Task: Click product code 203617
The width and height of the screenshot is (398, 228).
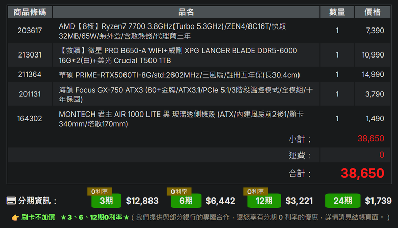Action: (x=30, y=31)
